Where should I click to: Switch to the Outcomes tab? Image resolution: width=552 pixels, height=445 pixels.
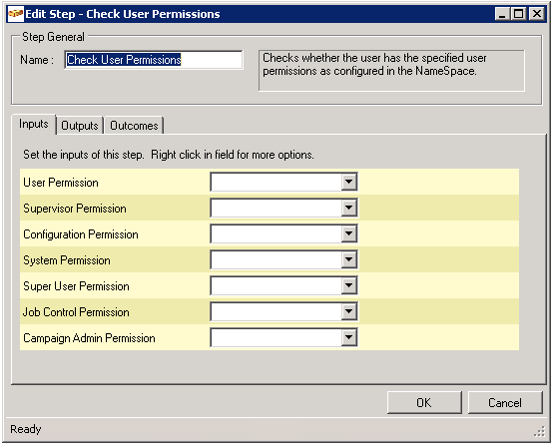coord(134,126)
